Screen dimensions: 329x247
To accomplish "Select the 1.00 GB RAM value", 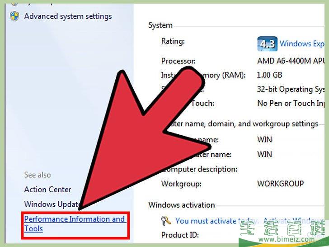I will (x=270, y=75).
